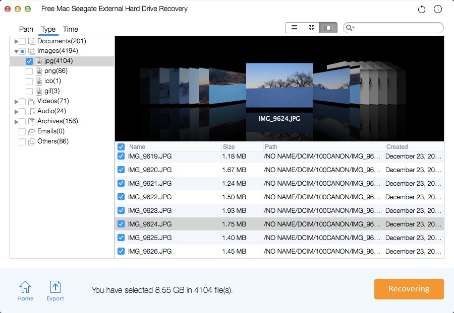Open the Path tab
Image resolution: width=454 pixels, height=313 pixels.
[x=26, y=29]
